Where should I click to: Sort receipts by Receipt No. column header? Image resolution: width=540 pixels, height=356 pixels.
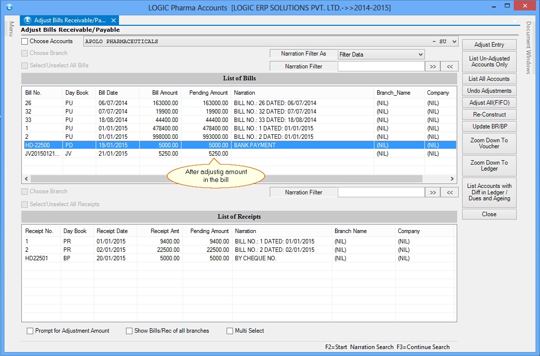41,231
